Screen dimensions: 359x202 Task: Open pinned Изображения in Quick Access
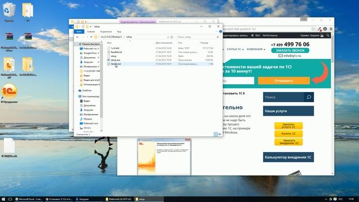[x=90, y=66]
